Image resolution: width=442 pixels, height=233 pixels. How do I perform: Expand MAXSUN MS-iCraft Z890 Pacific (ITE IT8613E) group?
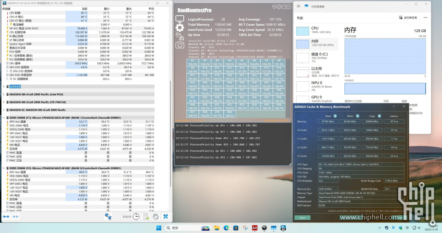pyautogui.click(x=4, y=102)
